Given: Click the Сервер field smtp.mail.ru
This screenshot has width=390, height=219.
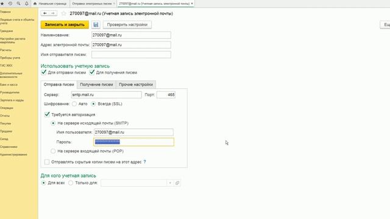Looking at the screenshot, I should [106, 95].
